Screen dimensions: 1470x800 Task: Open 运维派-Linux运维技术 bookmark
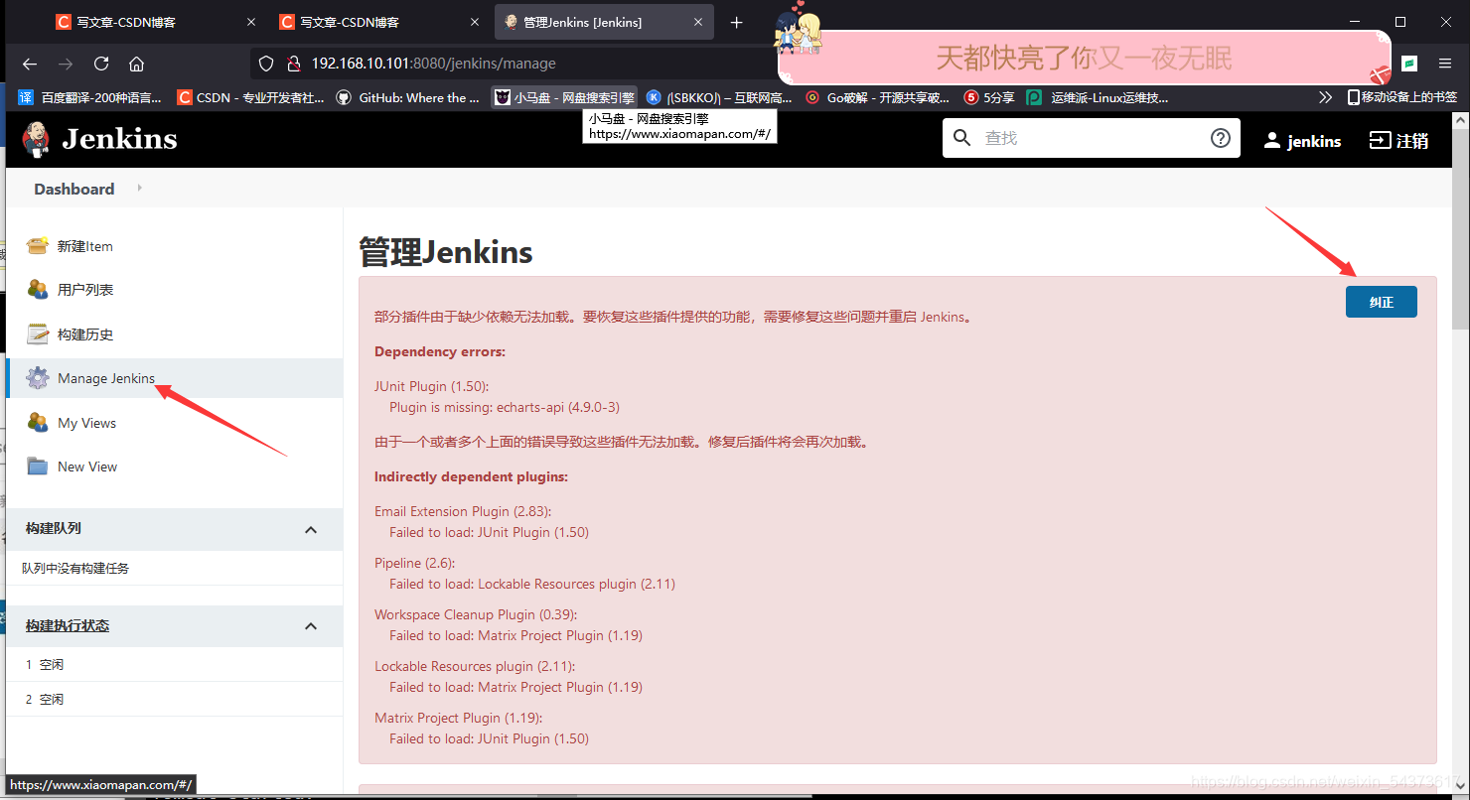tap(1098, 97)
